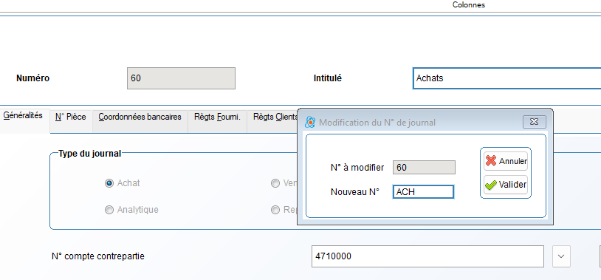Viewport: 601px width, 280px height.
Task: Open the Règts Clients tab
Action: tap(272, 117)
